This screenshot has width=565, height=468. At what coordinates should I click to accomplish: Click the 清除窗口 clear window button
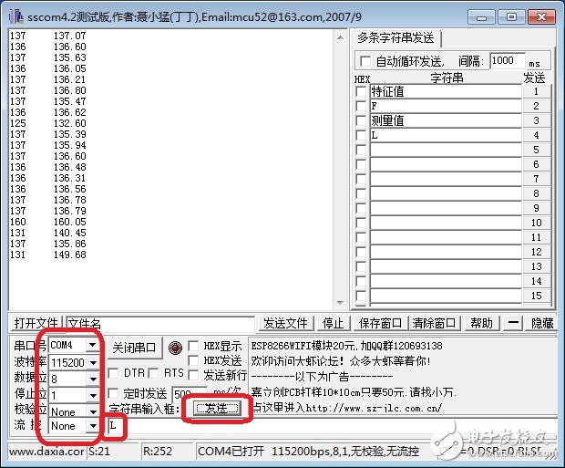(433, 323)
